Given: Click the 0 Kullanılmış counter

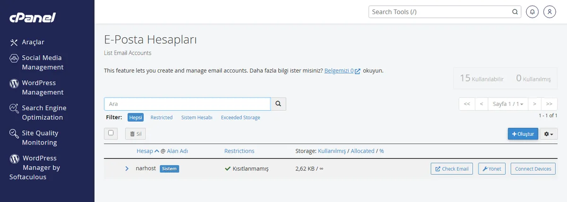Looking at the screenshot, I should click(533, 78).
